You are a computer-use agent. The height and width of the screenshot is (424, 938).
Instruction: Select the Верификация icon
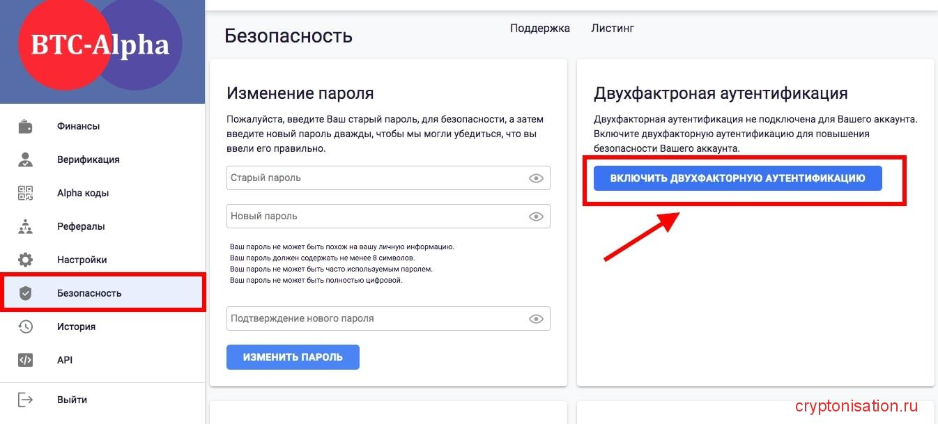point(26,159)
